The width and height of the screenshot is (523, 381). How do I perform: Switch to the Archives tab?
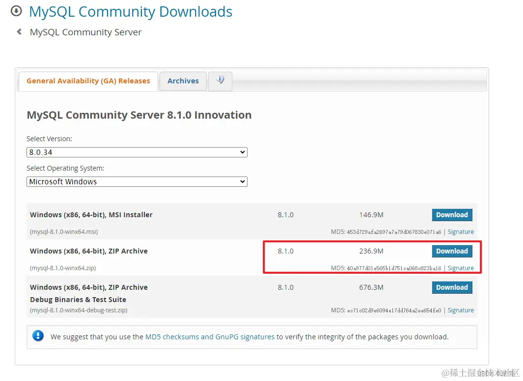tap(183, 81)
